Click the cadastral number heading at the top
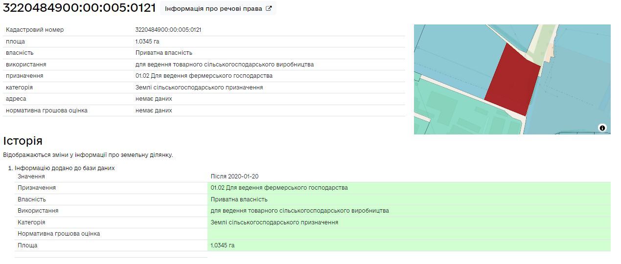The image size is (621, 264). pyautogui.click(x=79, y=8)
